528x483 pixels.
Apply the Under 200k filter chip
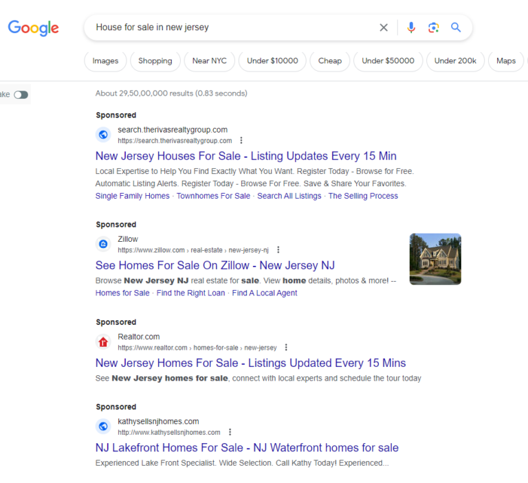pos(455,61)
